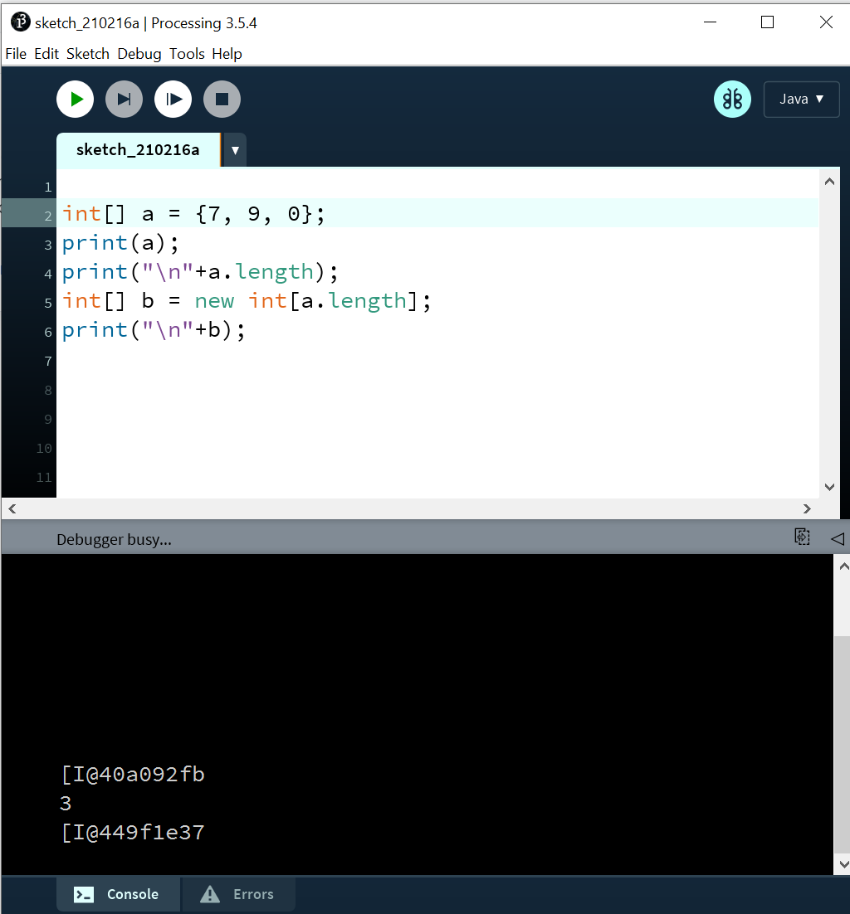The height and width of the screenshot is (914, 850).
Task: Open the Sketch menu
Action: [87, 53]
